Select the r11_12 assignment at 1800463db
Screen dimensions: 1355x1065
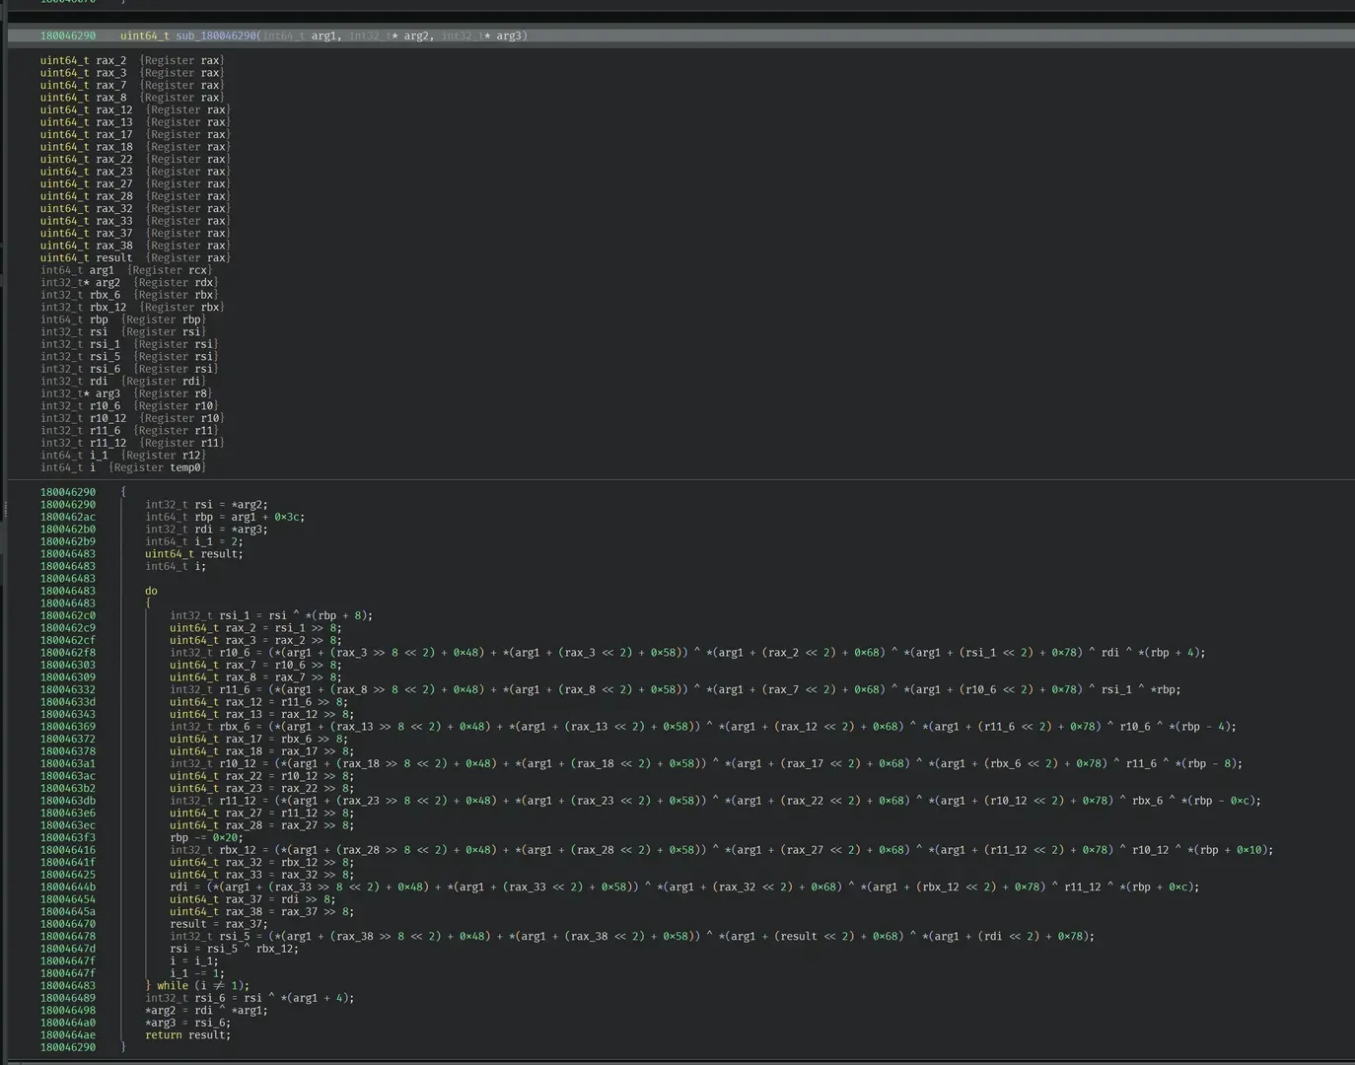click(x=715, y=800)
